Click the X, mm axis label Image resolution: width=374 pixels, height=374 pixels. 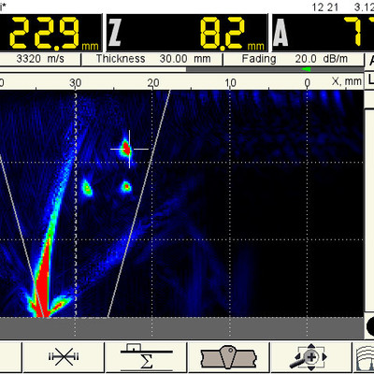[347, 81]
